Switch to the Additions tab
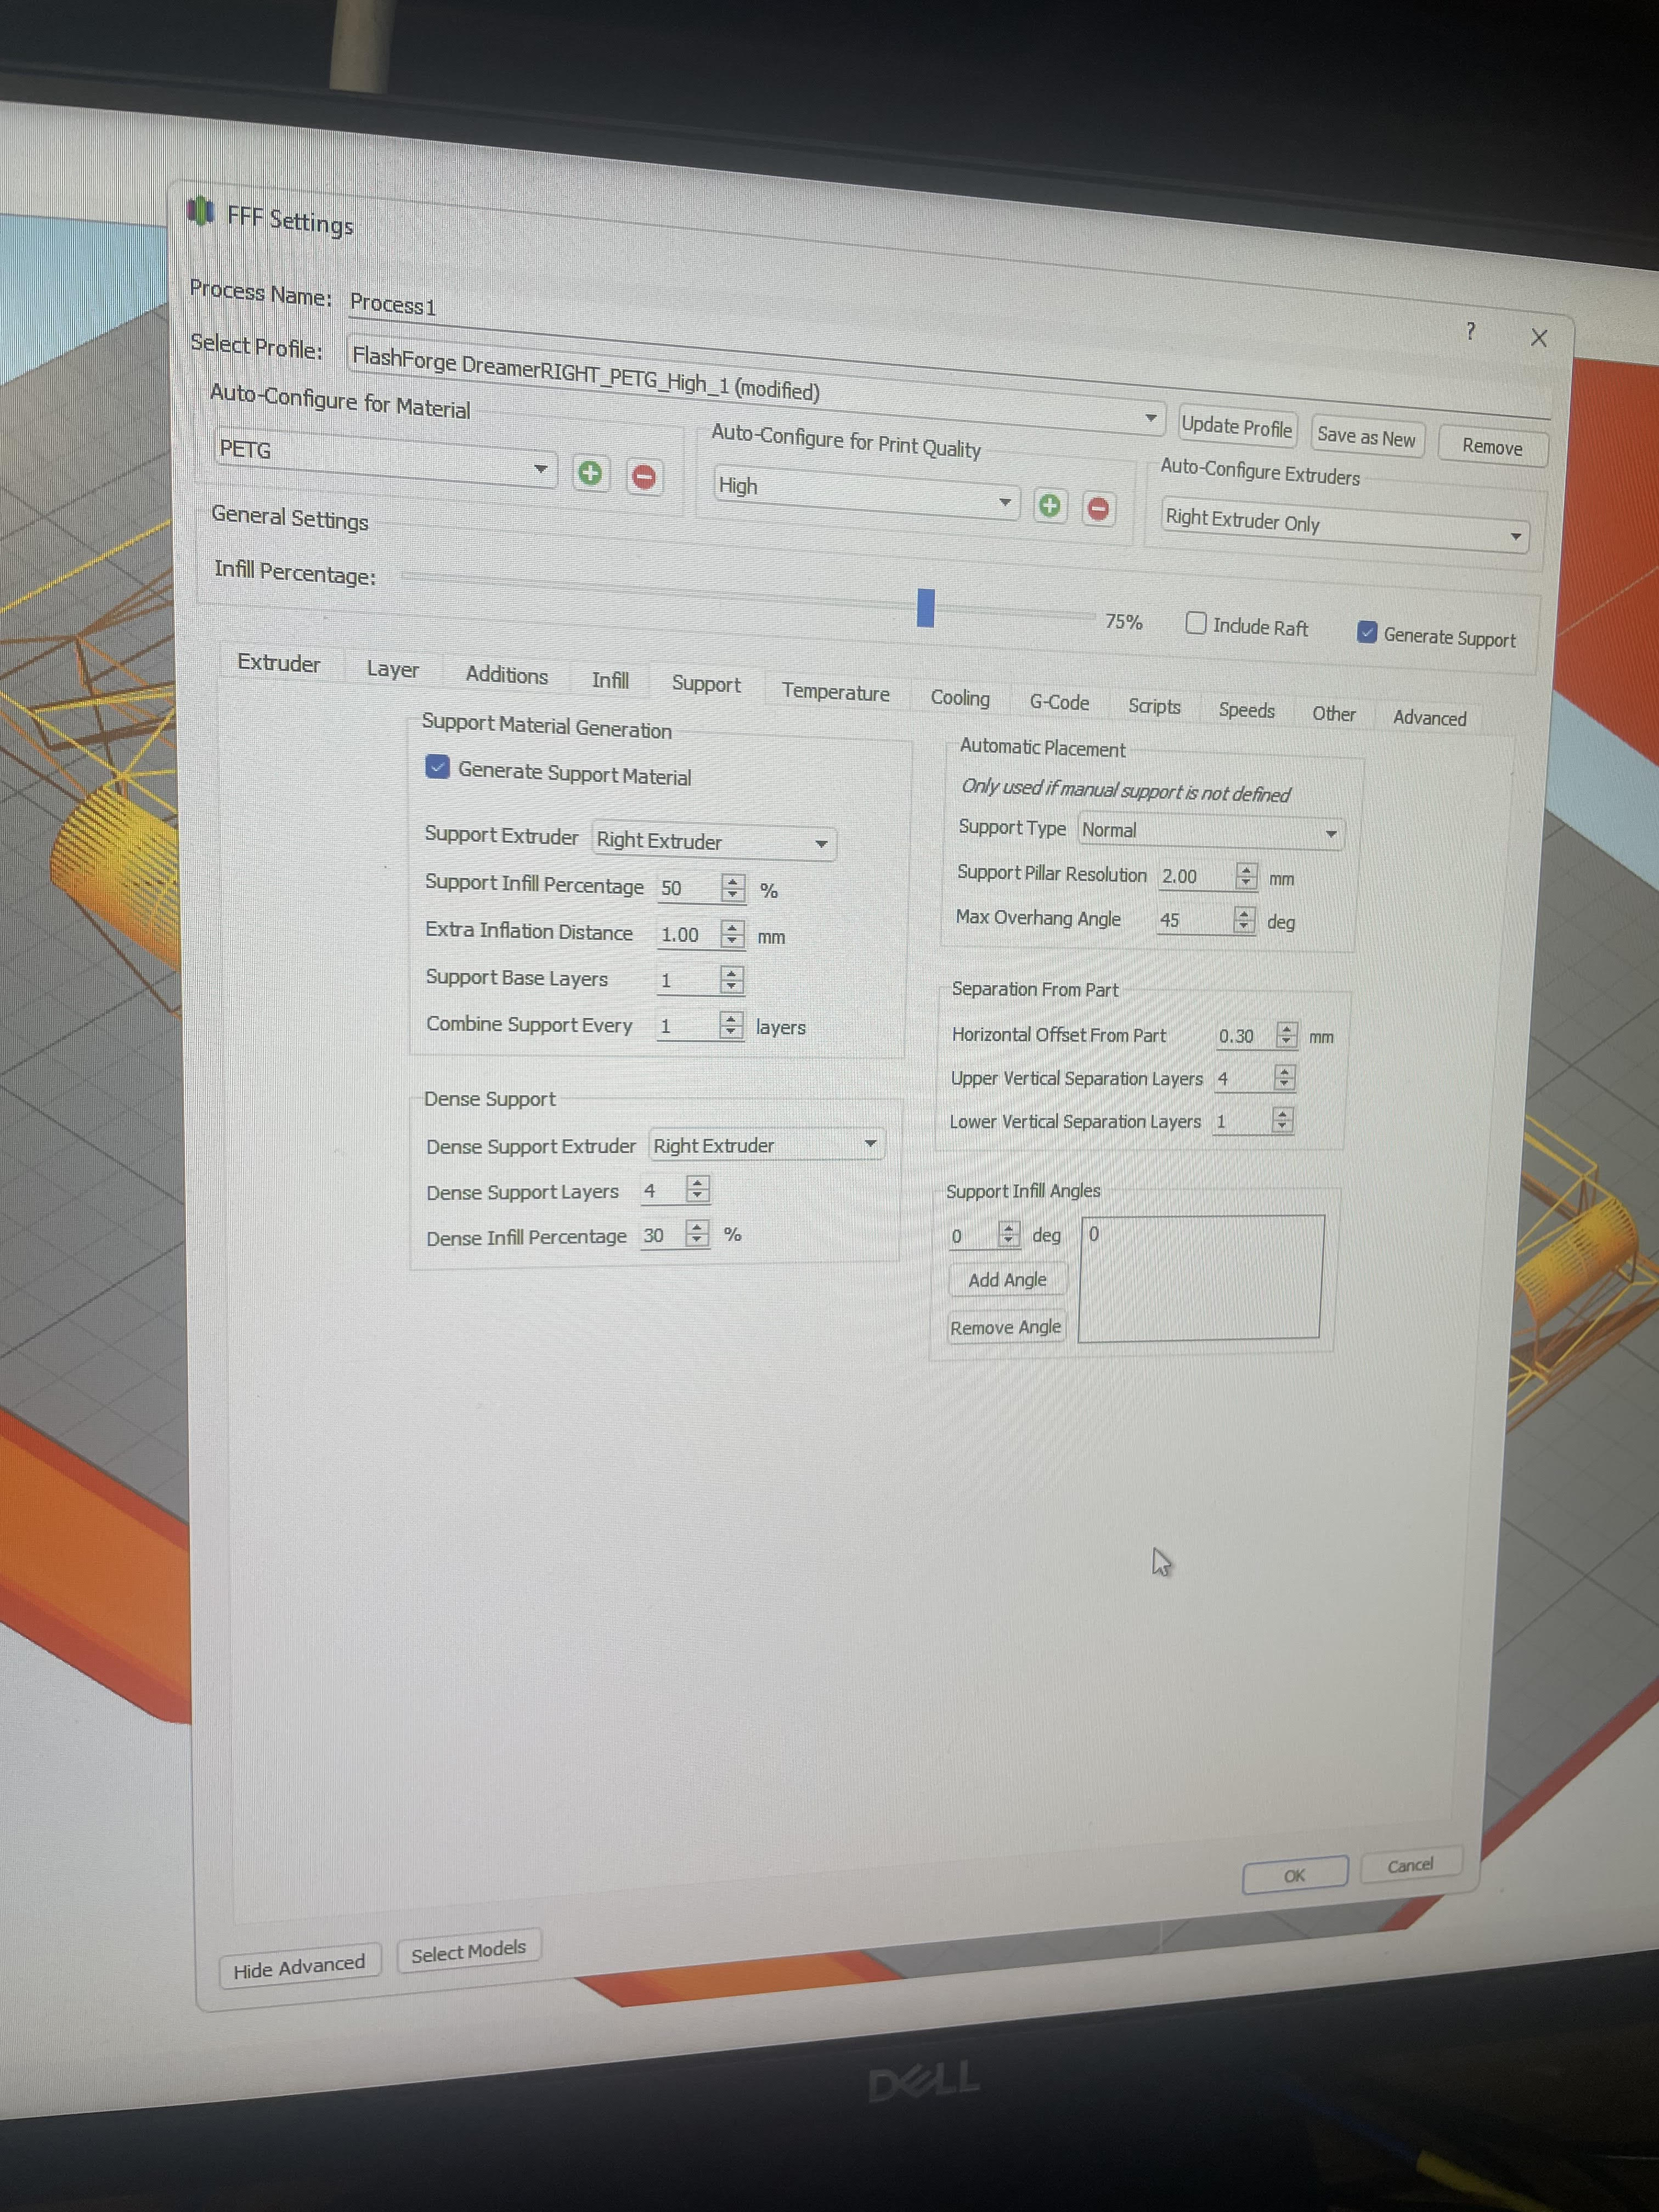Image resolution: width=1659 pixels, height=2212 pixels. coord(507,676)
